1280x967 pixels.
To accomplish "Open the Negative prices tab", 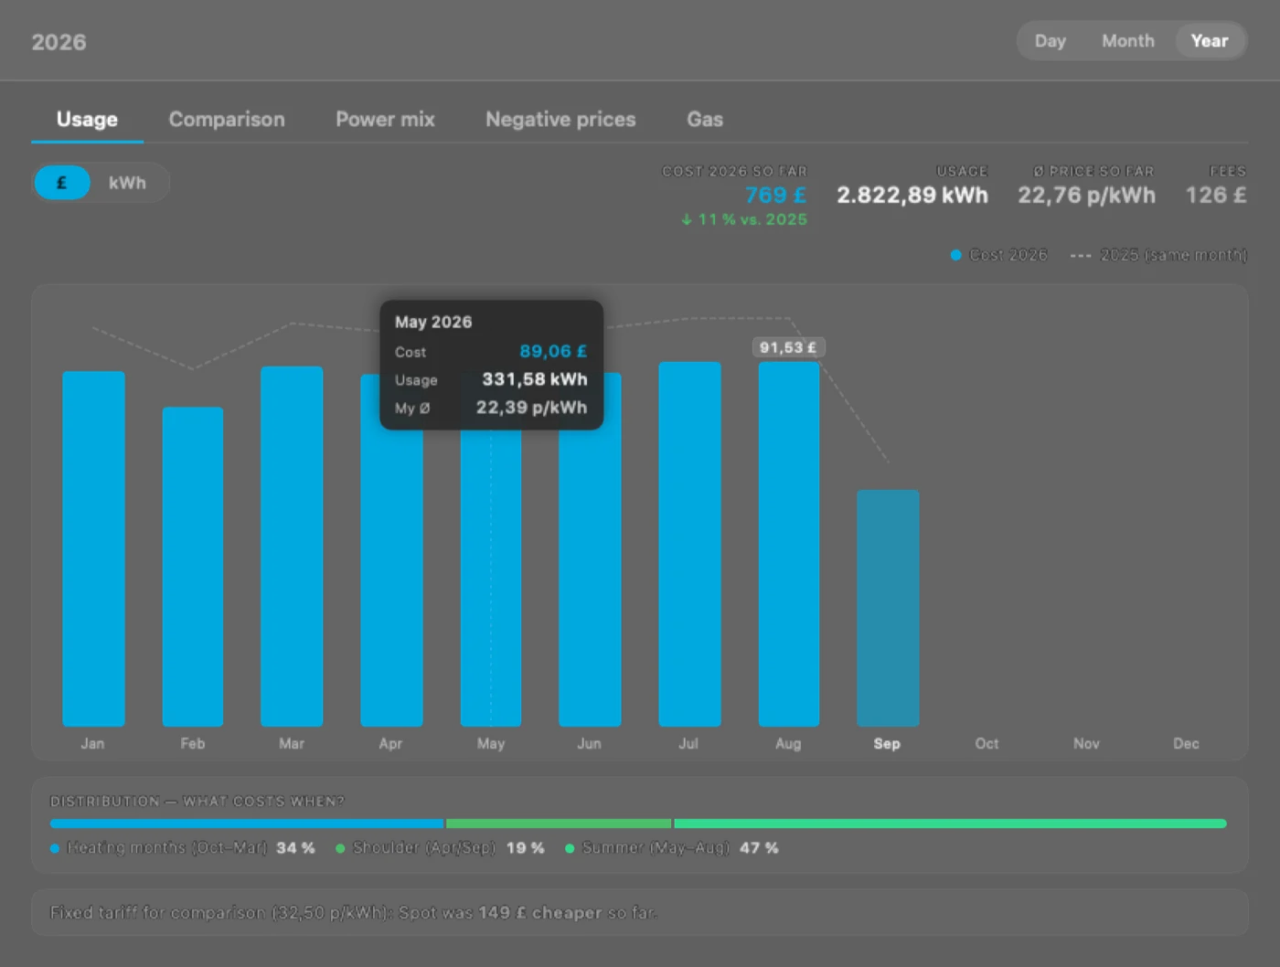I will (x=560, y=120).
